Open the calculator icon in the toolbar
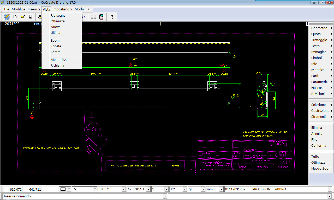The image size is (334, 200). (102, 17)
